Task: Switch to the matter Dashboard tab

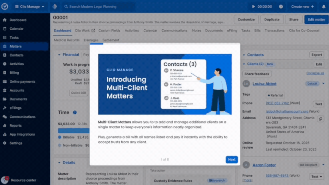Action: pos(63,31)
